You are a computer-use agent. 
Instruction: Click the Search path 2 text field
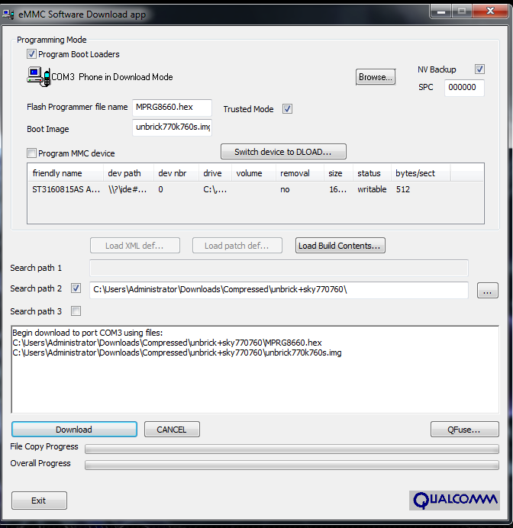[x=279, y=290]
